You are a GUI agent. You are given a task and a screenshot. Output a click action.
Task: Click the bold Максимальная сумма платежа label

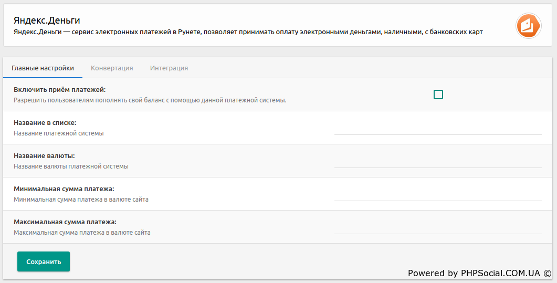[65, 222]
